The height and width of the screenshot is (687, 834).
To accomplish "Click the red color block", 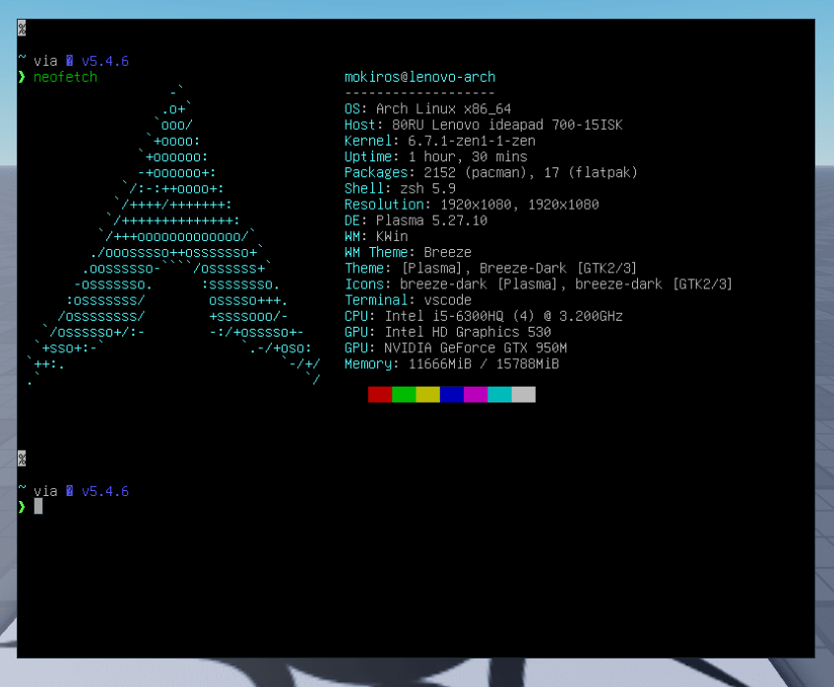I will pyautogui.click(x=380, y=395).
